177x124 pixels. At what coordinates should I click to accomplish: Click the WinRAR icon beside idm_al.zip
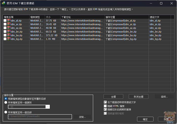(9, 20)
